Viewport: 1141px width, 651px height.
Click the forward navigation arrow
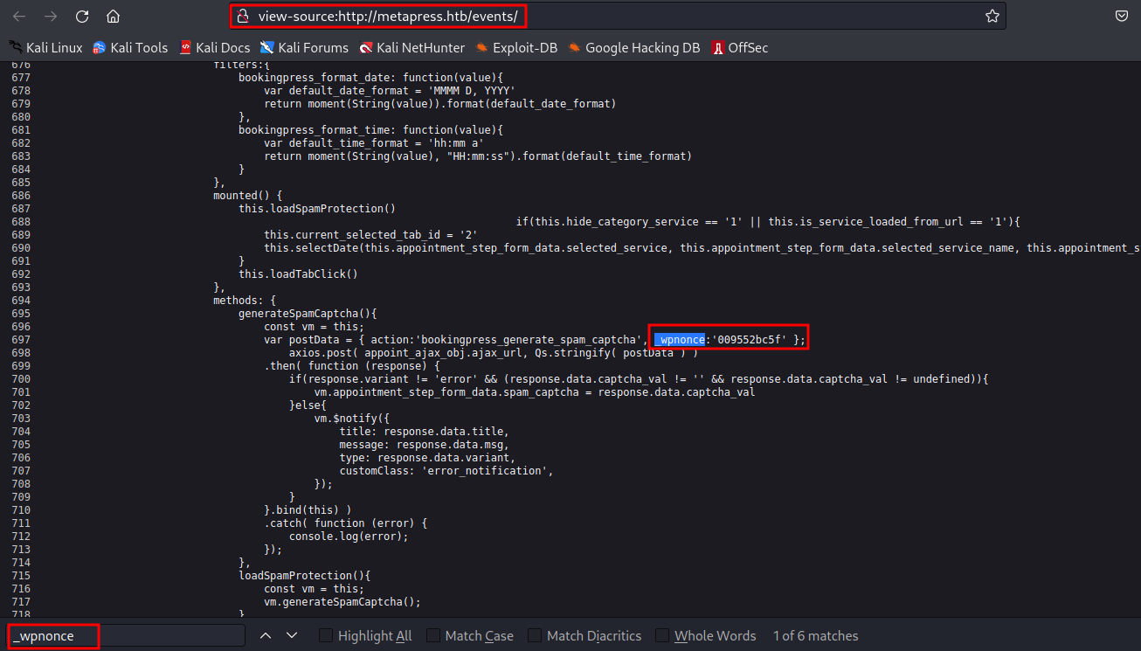point(51,16)
